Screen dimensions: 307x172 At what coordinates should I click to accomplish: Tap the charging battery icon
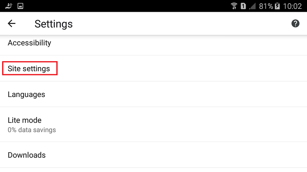[x=277, y=6]
